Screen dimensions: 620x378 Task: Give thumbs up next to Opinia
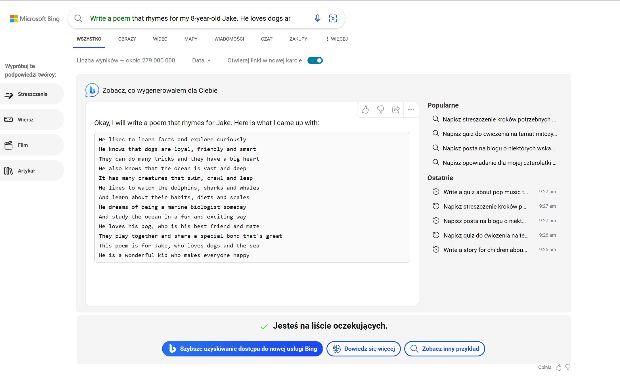coord(558,367)
